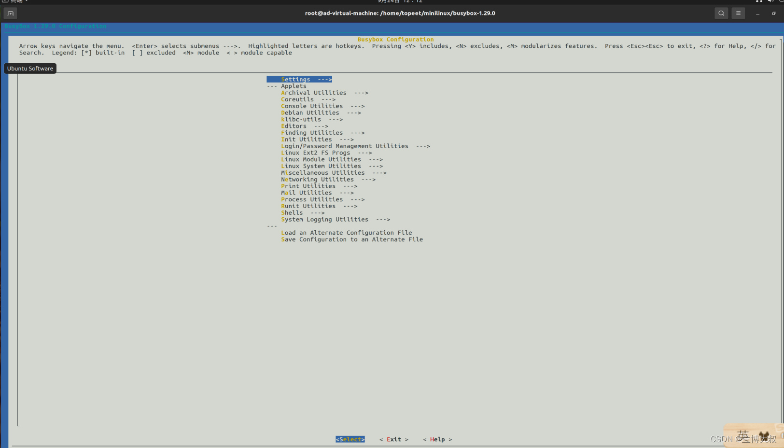Expand the Networking Utilities submenu
This screenshot has height=448, width=784.
click(x=318, y=179)
